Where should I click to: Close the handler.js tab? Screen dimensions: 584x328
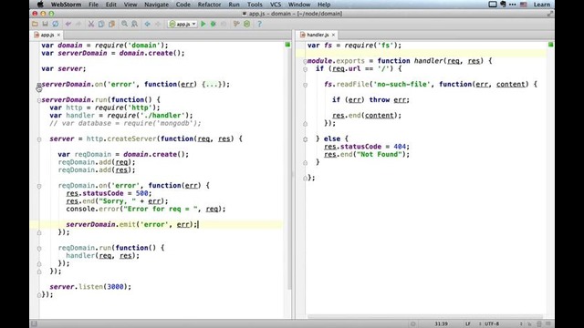(x=333, y=35)
